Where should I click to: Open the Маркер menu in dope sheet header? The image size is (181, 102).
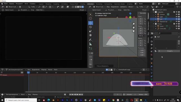click(44, 70)
